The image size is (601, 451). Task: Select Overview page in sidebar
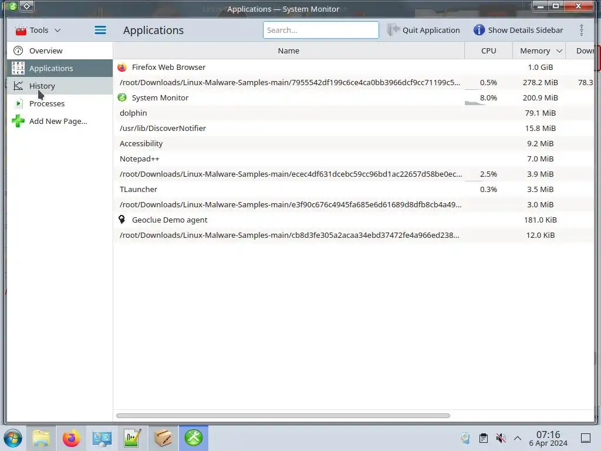click(60, 51)
